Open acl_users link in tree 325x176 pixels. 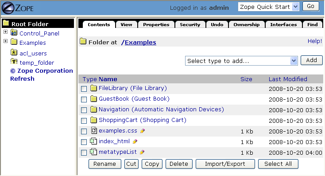[x=33, y=53]
